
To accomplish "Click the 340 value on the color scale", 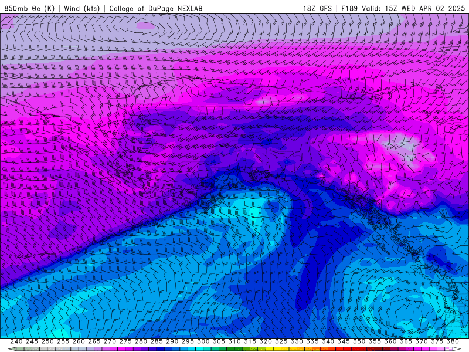I will pyautogui.click(x=328, y=341).
